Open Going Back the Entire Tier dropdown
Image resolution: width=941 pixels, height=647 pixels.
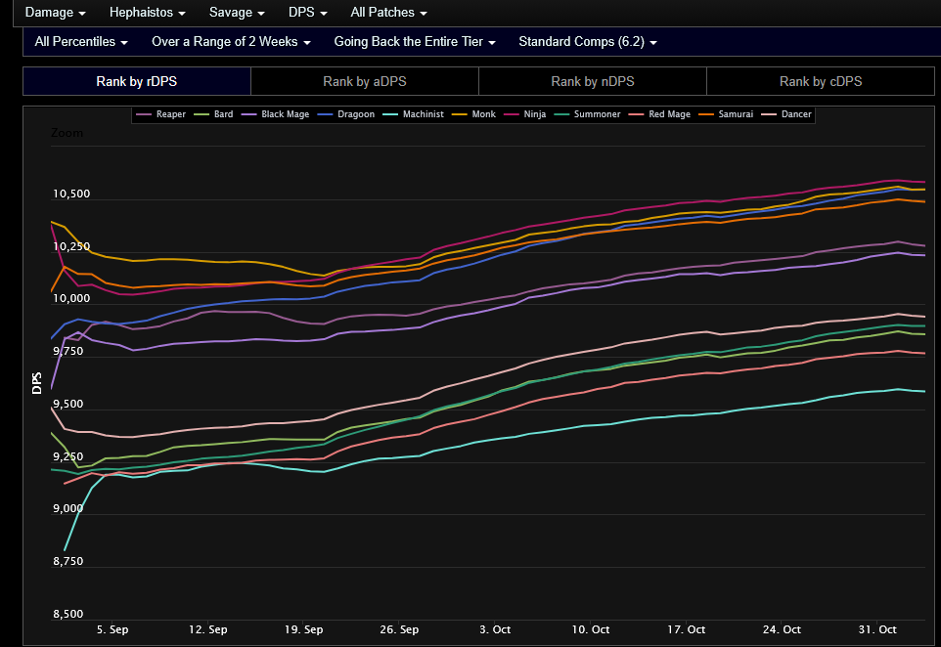(x=415, y=42)
